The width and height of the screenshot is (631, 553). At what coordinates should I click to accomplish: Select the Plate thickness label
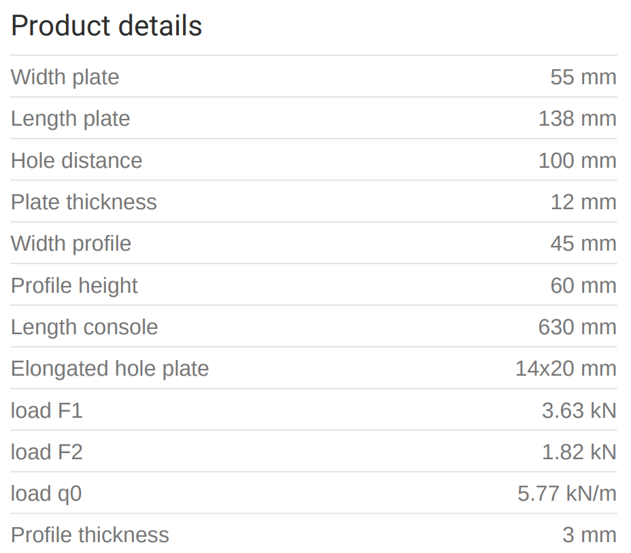84,202
